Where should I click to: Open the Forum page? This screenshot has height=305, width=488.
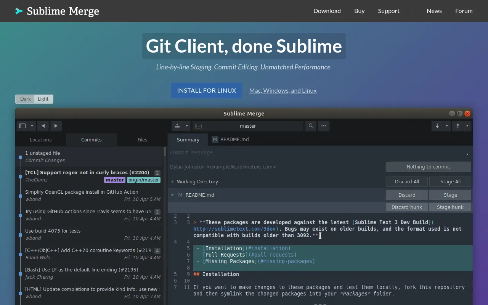tap(464, 11)
